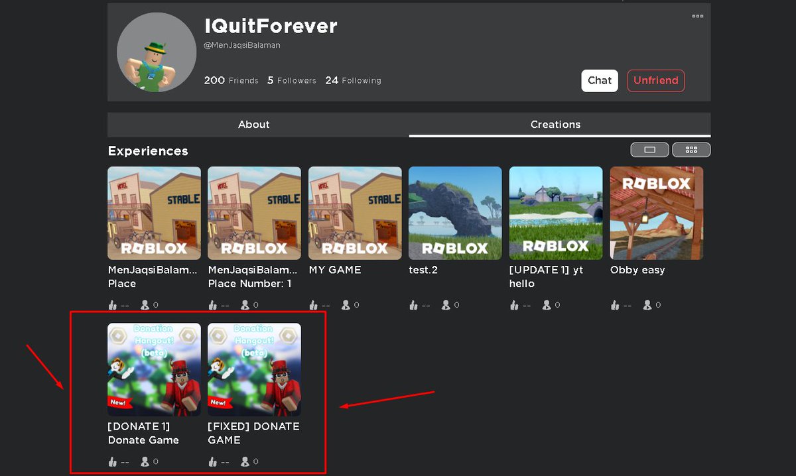This screenshot has height=476, width=796.
Task: View the 24 Following list
Action: coord(353,80)
